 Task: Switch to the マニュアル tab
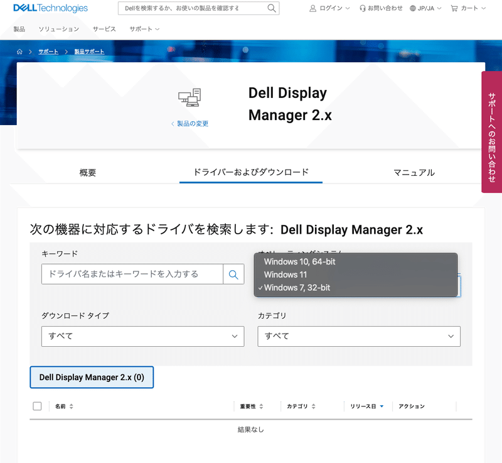point(414,172)
